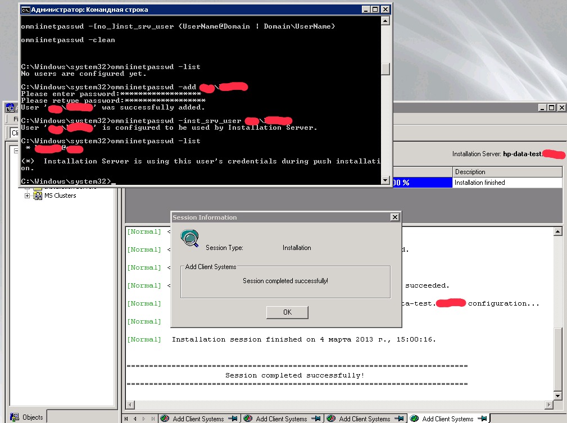The height and width of the screenshot is (423, 567).
Task: Expand the MS Clusters tree node
Action: [27, 195]
